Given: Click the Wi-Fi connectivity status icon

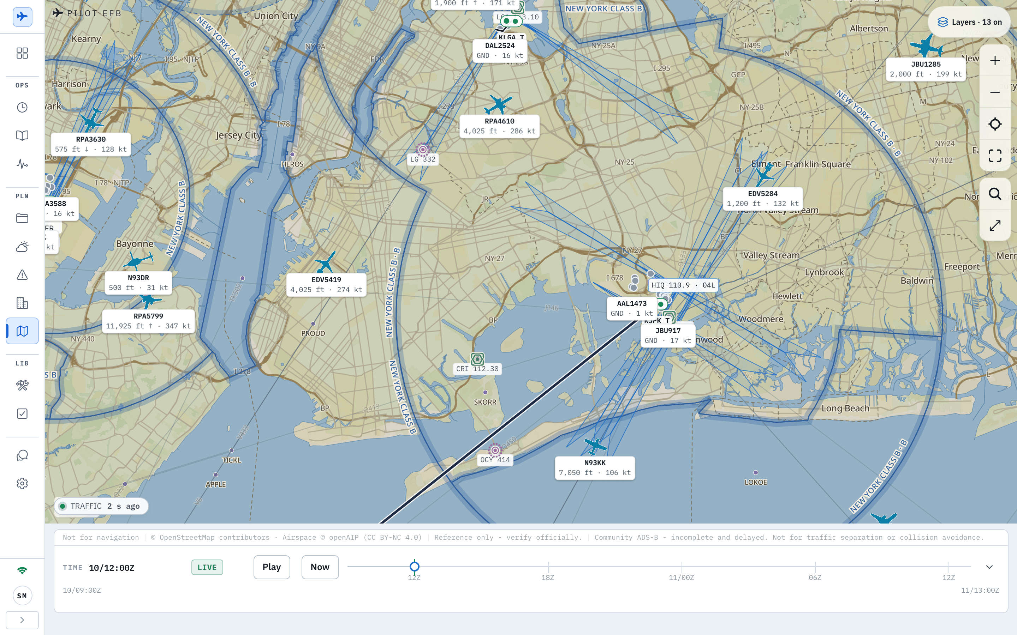Looking at the screenshot, I should tap(22, 570).
